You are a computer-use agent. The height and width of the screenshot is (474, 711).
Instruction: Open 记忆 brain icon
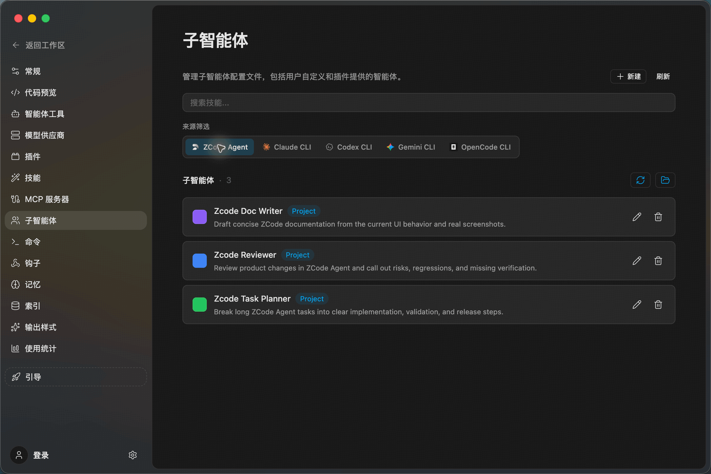(x=15, y=284)
